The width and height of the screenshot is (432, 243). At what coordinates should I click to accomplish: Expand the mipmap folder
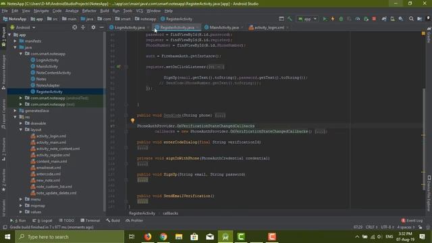21,205
